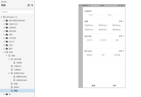Open the 购物车 page

point(17,87)
